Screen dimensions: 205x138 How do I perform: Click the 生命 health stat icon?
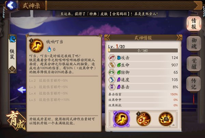tap(112, 65)
